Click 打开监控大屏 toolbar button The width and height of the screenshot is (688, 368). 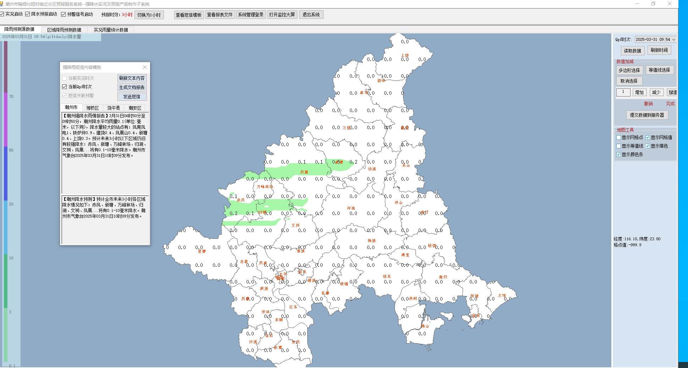coord(282,15)
